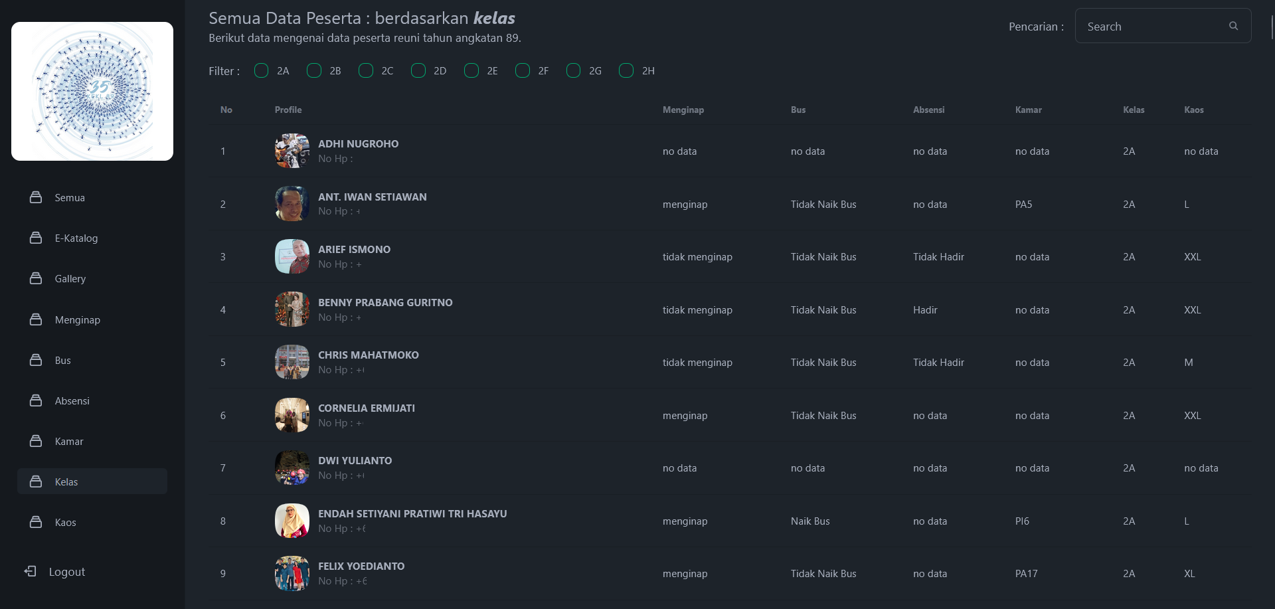The width and height of the screenshot is (1275, 609).
Task: Toggle the 2D class filter checkbox
Action: 418,70
